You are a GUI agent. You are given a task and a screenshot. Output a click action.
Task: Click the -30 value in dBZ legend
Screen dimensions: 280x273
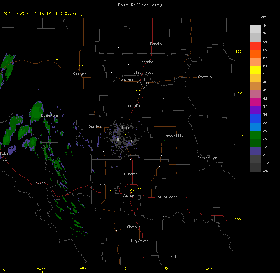click(266, 171)
